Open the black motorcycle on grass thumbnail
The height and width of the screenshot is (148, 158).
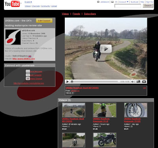point(105,140)
